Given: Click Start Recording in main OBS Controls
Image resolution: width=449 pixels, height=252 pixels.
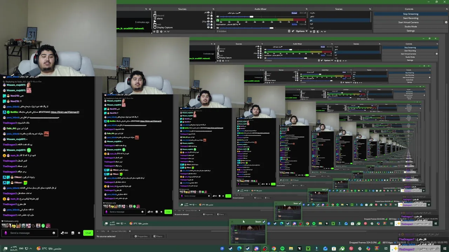Looking at the screenshot, I should click(411, 18).
